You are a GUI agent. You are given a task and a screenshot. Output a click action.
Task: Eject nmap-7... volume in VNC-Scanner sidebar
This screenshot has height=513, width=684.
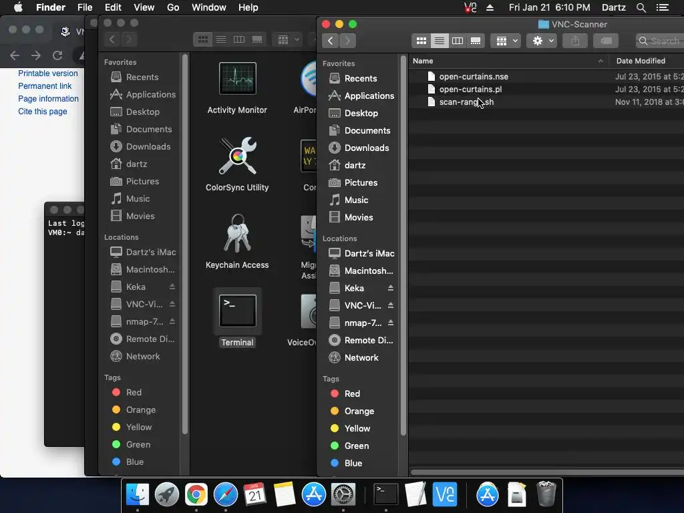pyautogui.click(x=390, y=323)
